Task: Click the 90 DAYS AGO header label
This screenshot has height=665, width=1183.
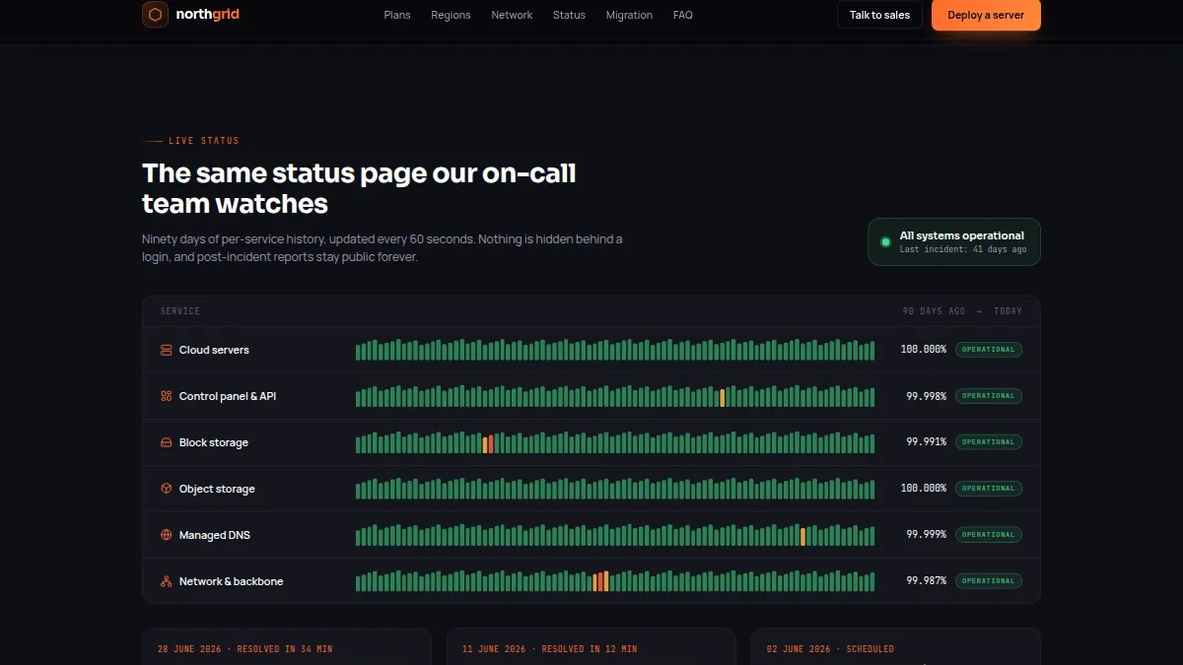Action: [935, 311]
